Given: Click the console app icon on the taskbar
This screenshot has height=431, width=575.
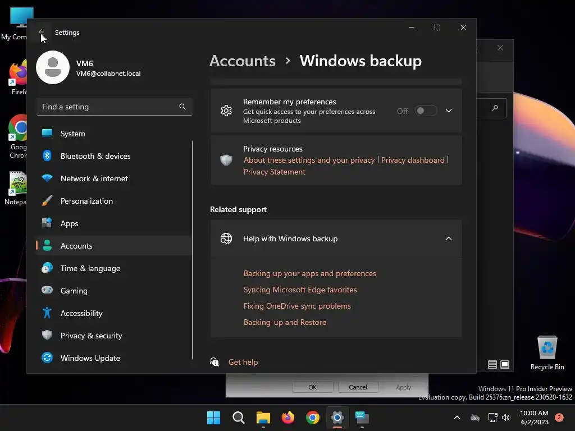Looking at the screenshot, I should (362, 418).
